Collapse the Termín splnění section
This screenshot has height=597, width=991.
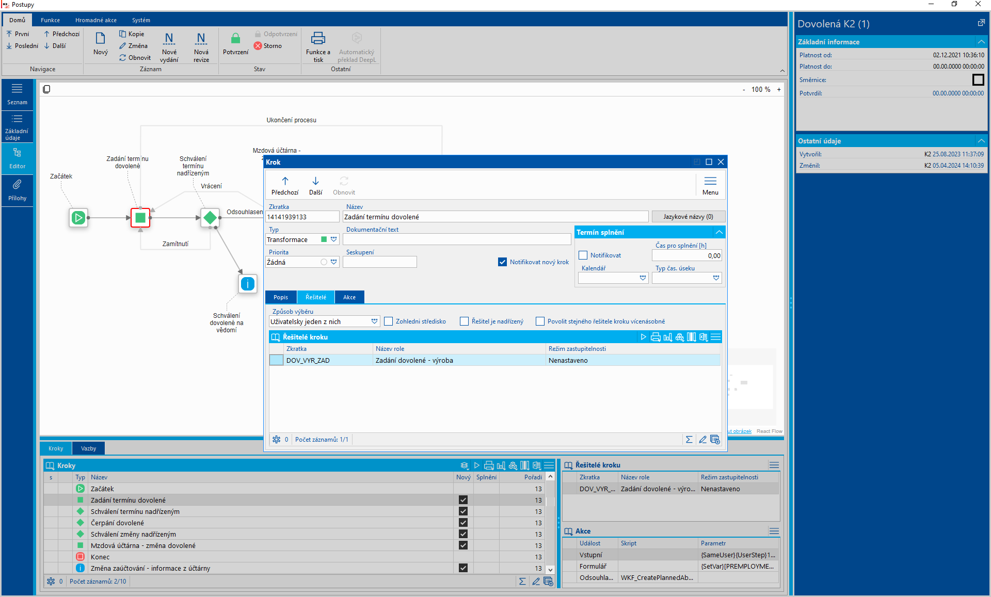[718, 233]
